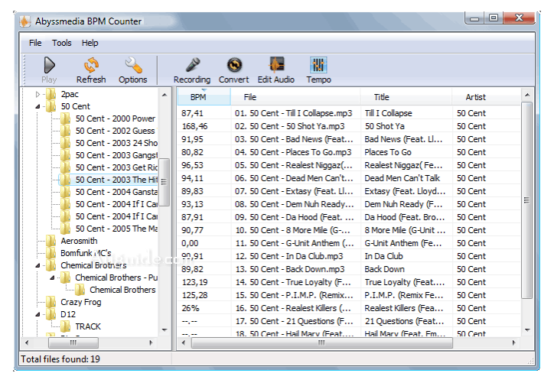Open the Tools menu
Viewport: 554px width, 383px height.
62,43
